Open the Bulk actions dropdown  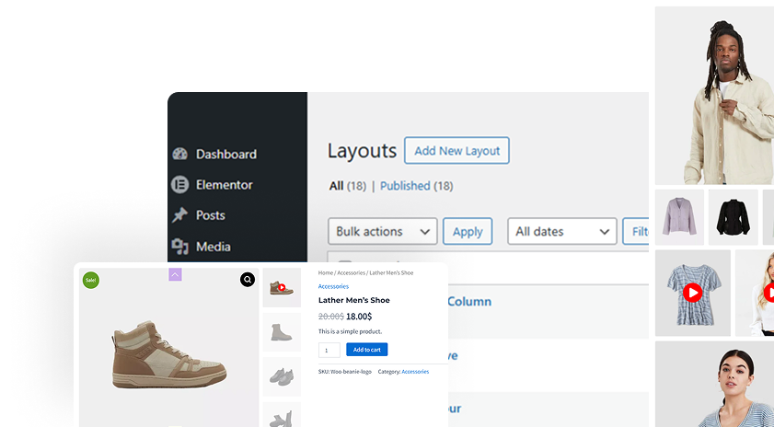click(382, 232)
